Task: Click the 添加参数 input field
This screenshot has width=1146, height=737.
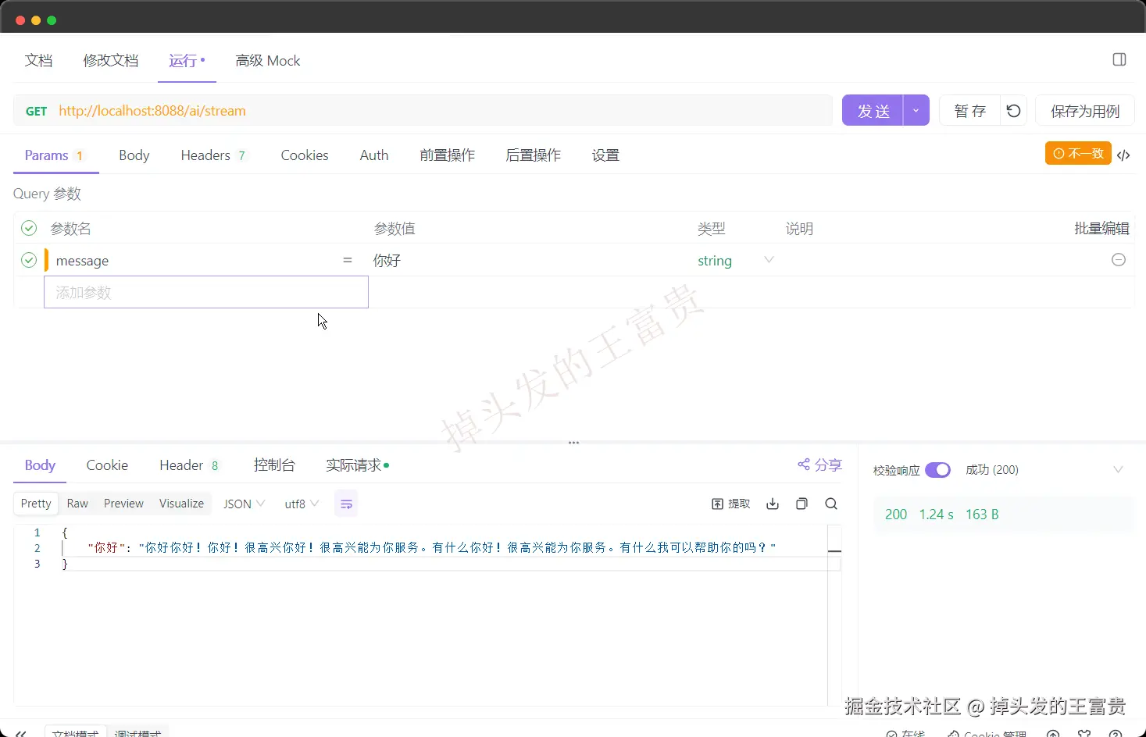Action: point(206,293)
